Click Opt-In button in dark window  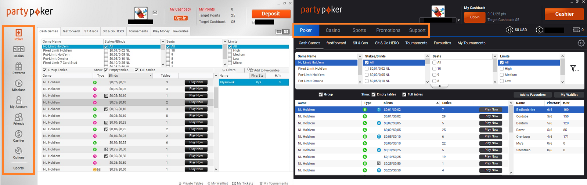pos(475,17)
